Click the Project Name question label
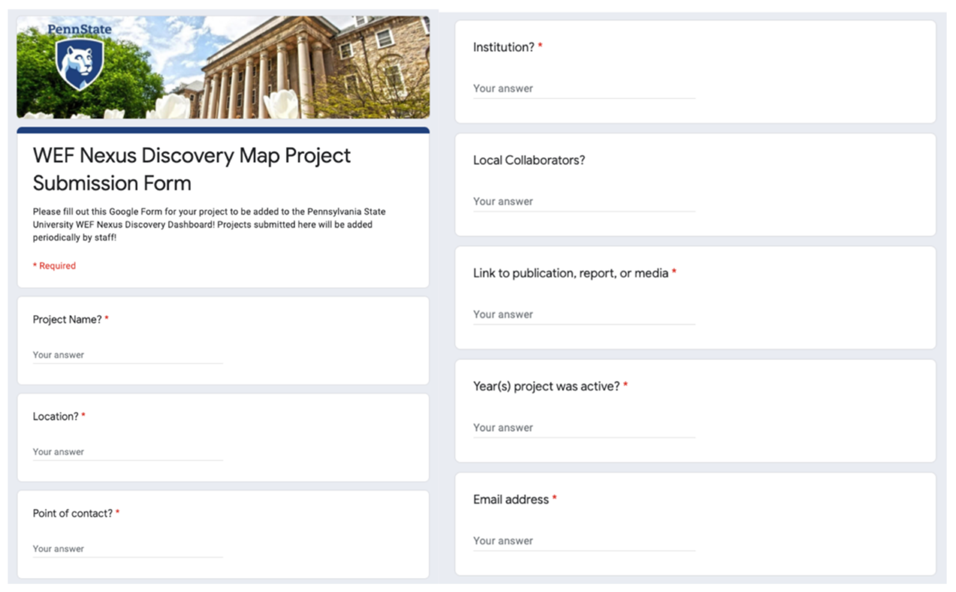 point(67,319)
